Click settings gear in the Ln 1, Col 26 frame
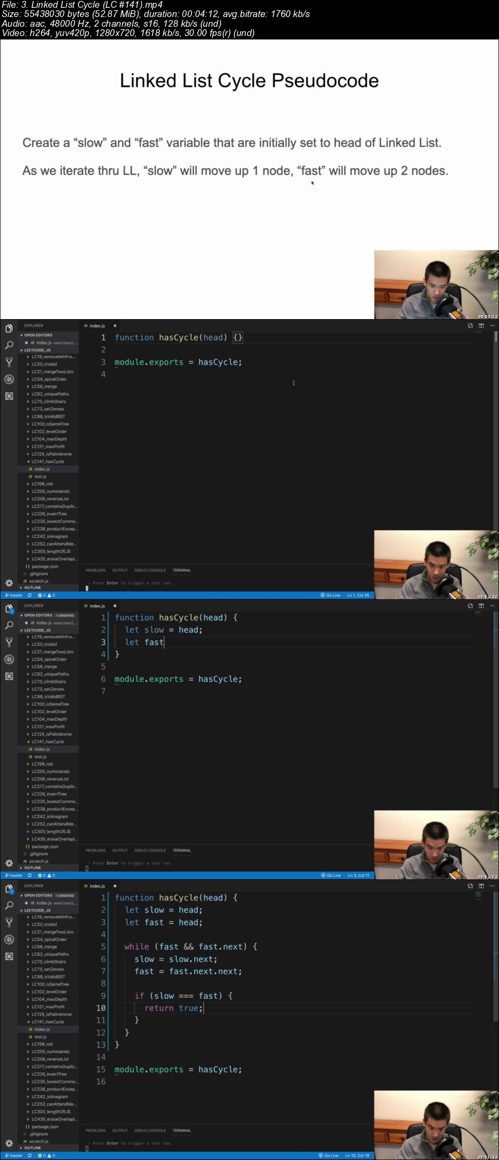This screenshot has height=1160, width=499. pyautogui.click(x=9, y=583)
